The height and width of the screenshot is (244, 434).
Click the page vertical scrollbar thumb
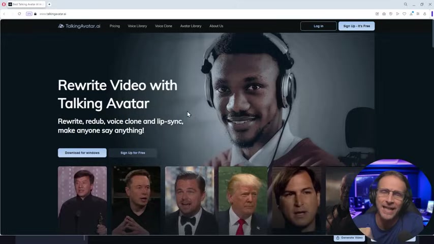click(432, 34)
